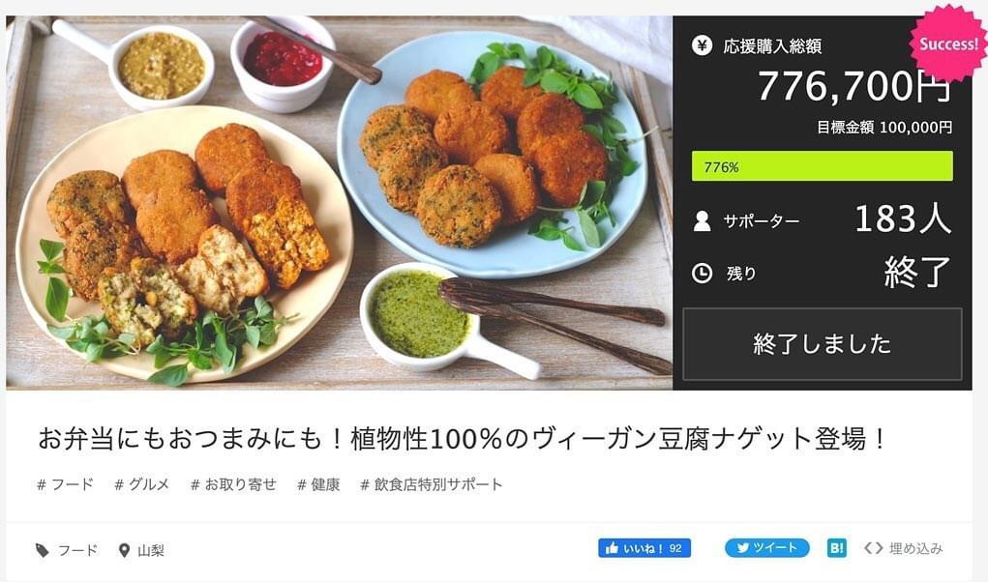This screenshot has width=988, height=582.
Task: Click the 776% green progress bar
Action: pos(823,166)
